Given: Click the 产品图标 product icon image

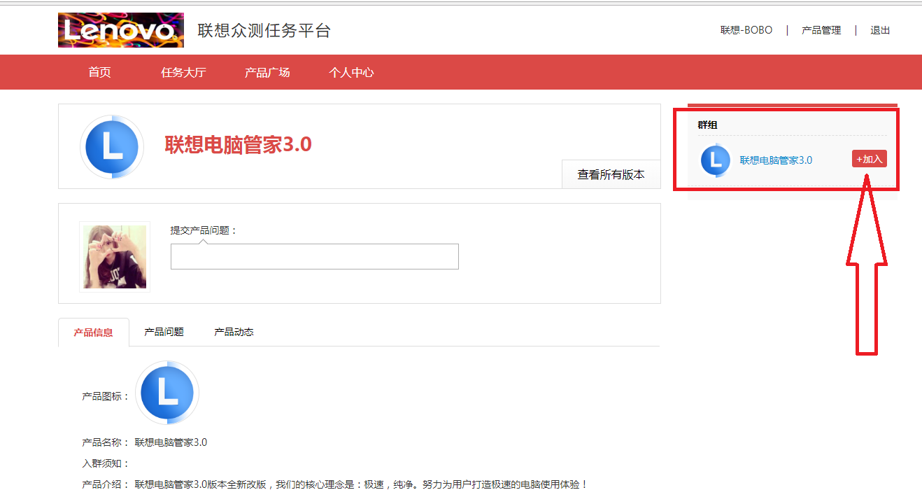Looking at the screenshot, I should [x=166, y=393].
